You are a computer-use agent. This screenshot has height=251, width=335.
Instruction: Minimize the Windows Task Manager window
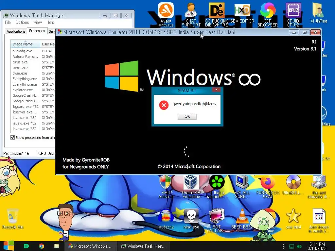[x=105, y=16]
